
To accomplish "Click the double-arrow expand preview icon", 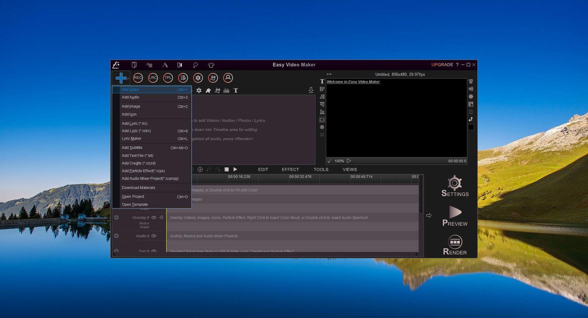I will click(329, 74).
